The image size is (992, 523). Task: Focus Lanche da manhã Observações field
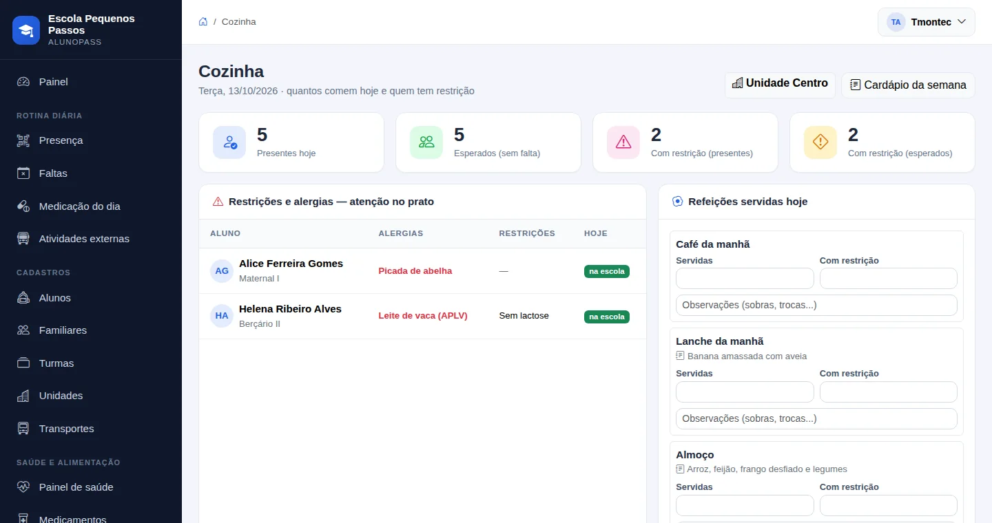tap(816, 418)
